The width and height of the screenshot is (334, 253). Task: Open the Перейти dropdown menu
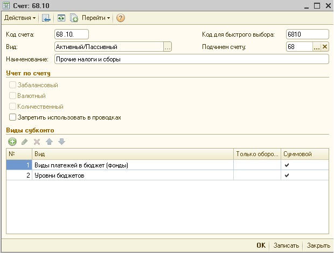(x=96, y=18)
